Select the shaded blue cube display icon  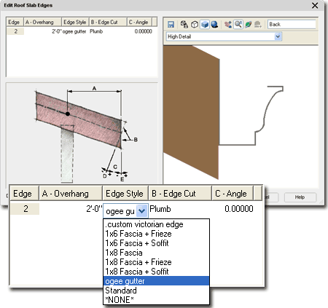[x=205, y=25]
